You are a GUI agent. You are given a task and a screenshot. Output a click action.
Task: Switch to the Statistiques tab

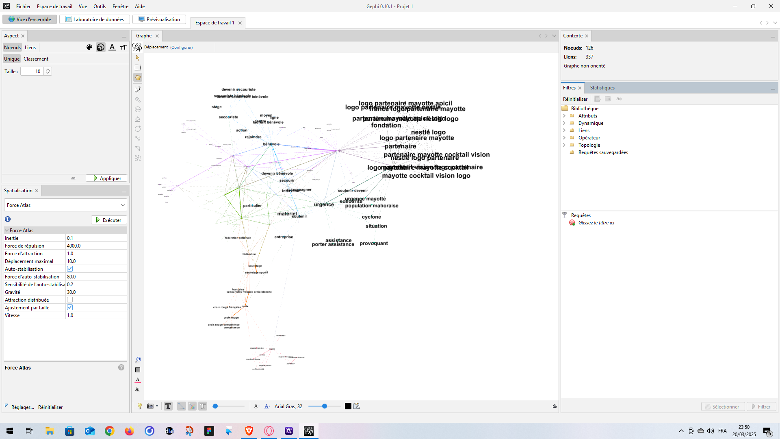click(x=602, y=87)
